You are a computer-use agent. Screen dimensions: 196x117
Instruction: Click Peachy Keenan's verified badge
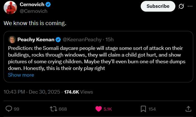(x=58, y=40)
